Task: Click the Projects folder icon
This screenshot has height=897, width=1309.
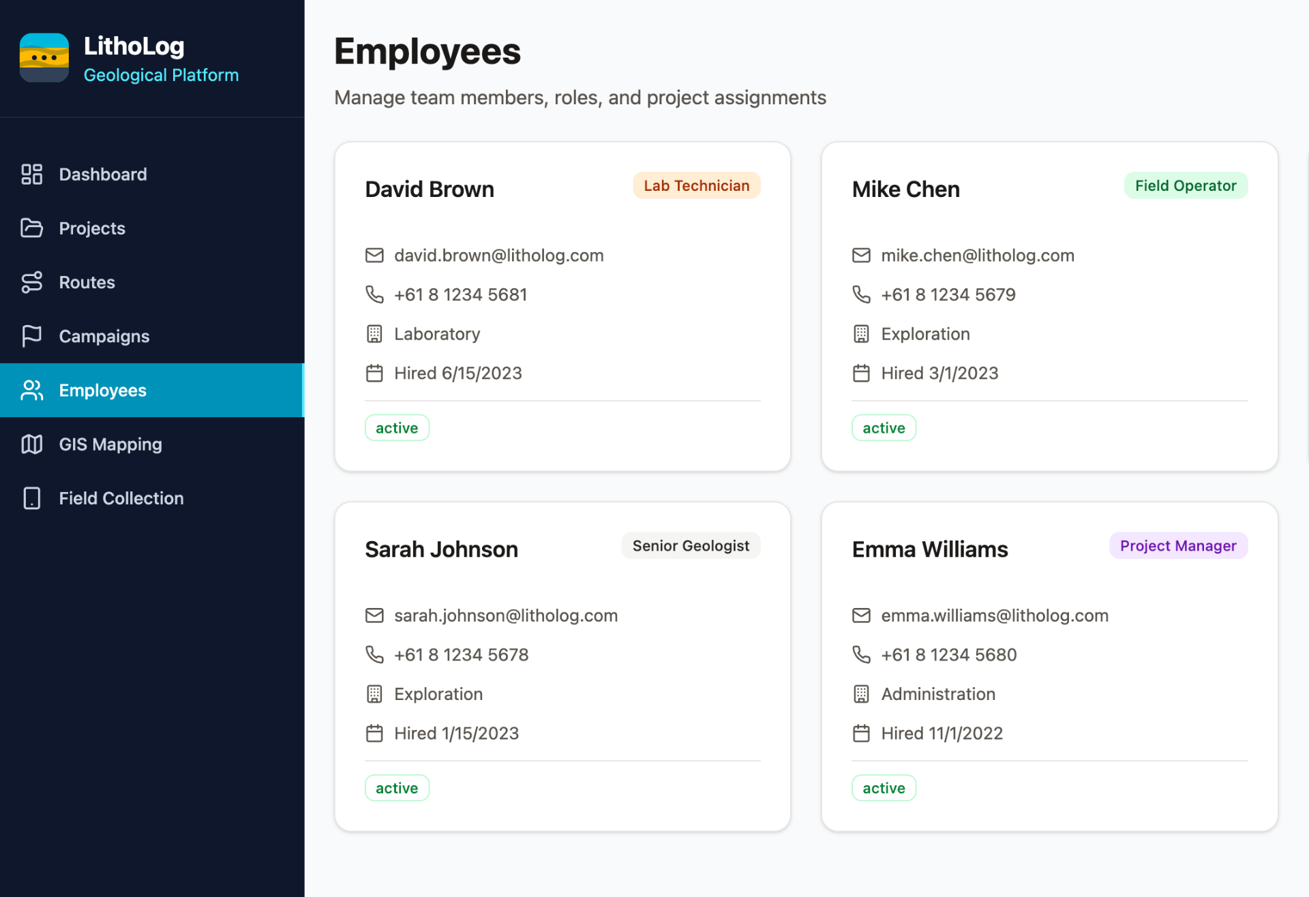Action: pos(31,228)
